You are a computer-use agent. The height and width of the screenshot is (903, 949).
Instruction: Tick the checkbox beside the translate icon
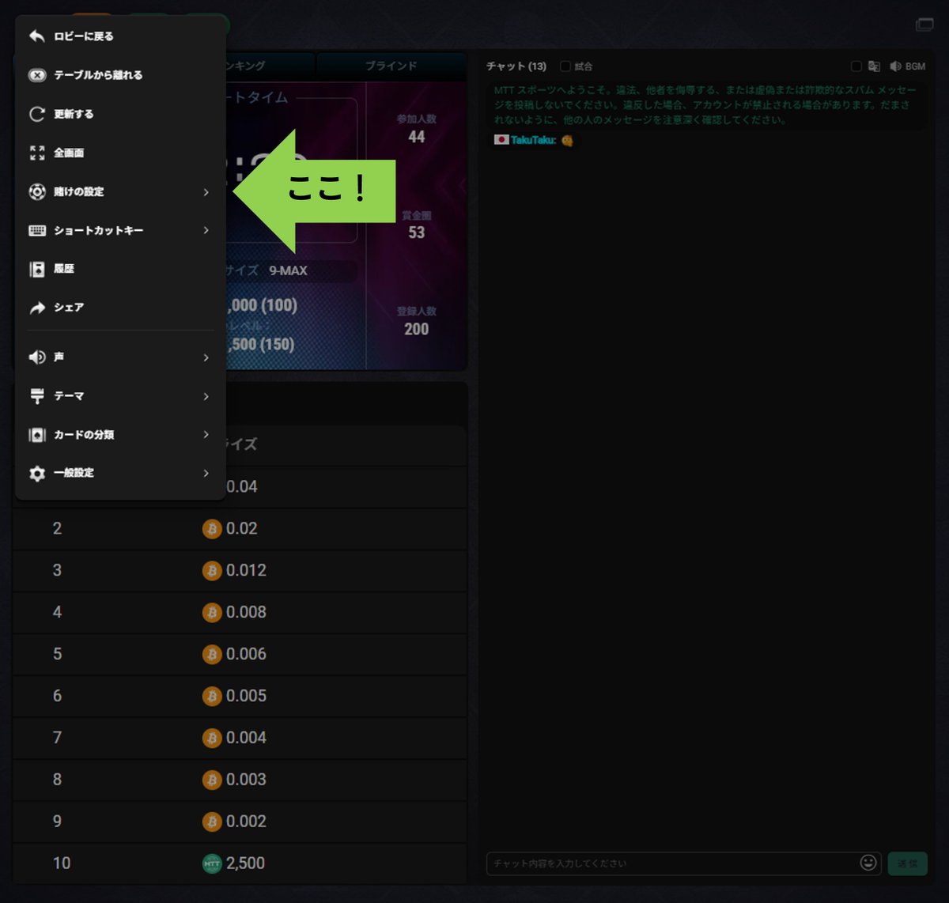[856, 66]
